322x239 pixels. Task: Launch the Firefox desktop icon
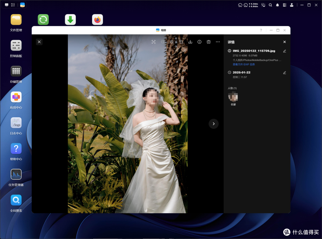tap(97, 20)
